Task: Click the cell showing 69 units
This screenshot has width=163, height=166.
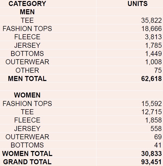Action: click(x=158, y=137)
